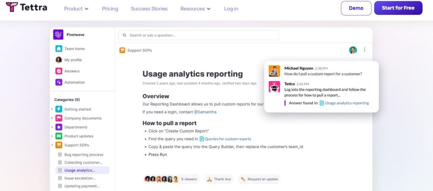This screenshot has width=433, height=191.
Task: Click Log in in the navigation
Action: [x=231, y=9]
